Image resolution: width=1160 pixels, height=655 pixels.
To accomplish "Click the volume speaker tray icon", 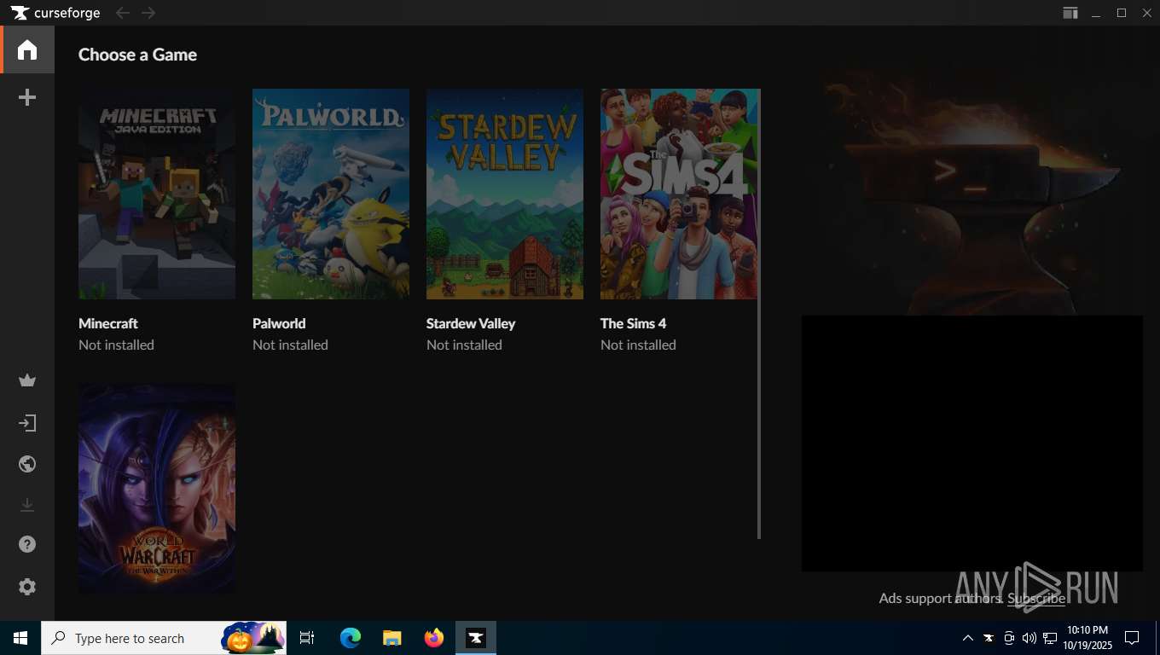I will [1029, 638].
